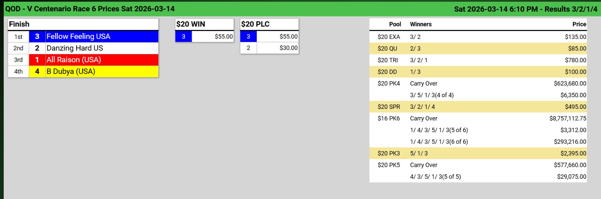601x199 pixels.
Task: Click the $20 TRI price of $780.00
Action: (575, 60)
